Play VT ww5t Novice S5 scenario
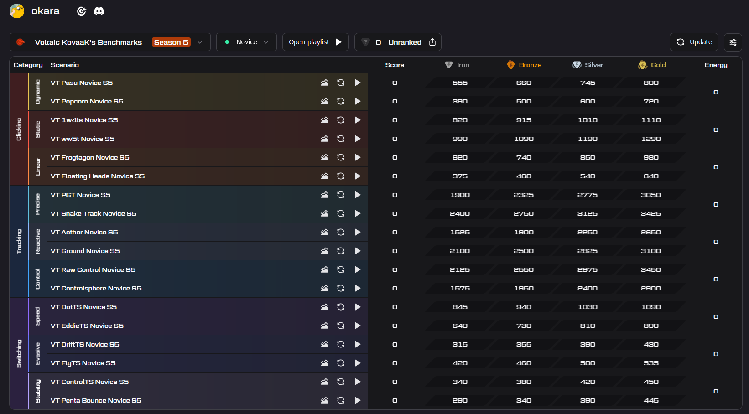The height and width of the screenshot is (414, 749). coord(358,139)
